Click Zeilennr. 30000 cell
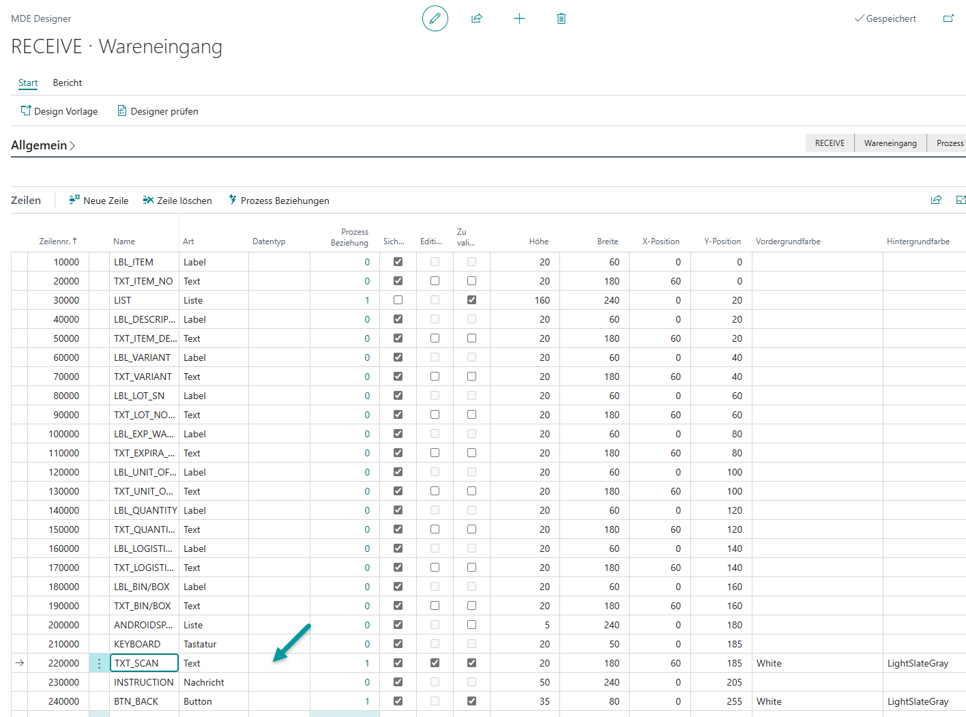This screenshot has width=966, height=717. 66,300
